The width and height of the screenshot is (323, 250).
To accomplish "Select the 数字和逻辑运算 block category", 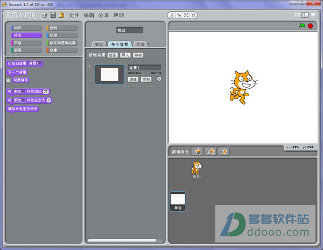I will point(62,43).
